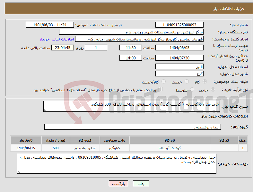253x192 pixels.
Task: Click the response deadline date 1404/06/05
Action: click(179, 48)
